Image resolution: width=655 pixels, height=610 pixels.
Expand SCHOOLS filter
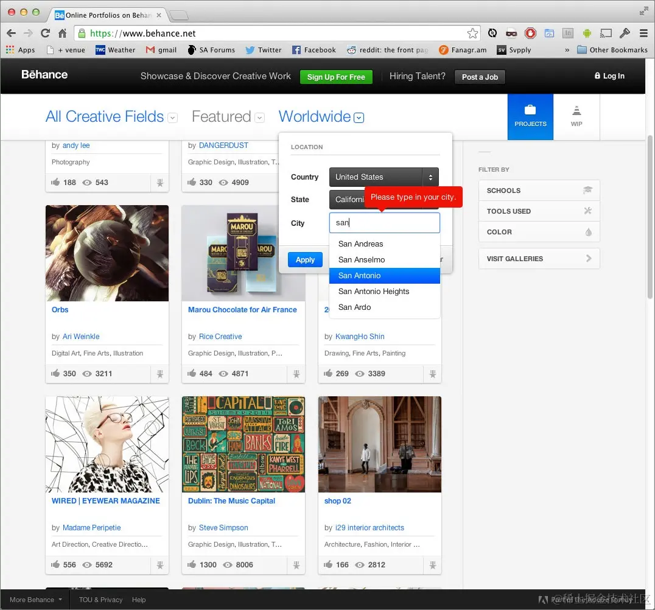pos(539,190)
